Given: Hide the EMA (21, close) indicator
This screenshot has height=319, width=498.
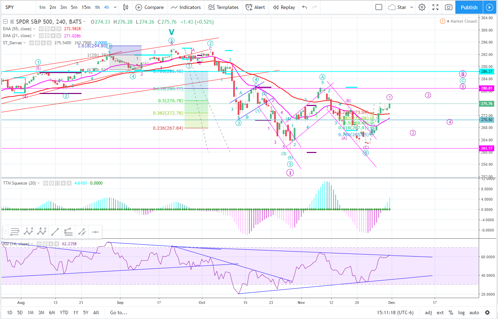Looking at the screenshot, I should pyautogui.click(x=41, y=36).
